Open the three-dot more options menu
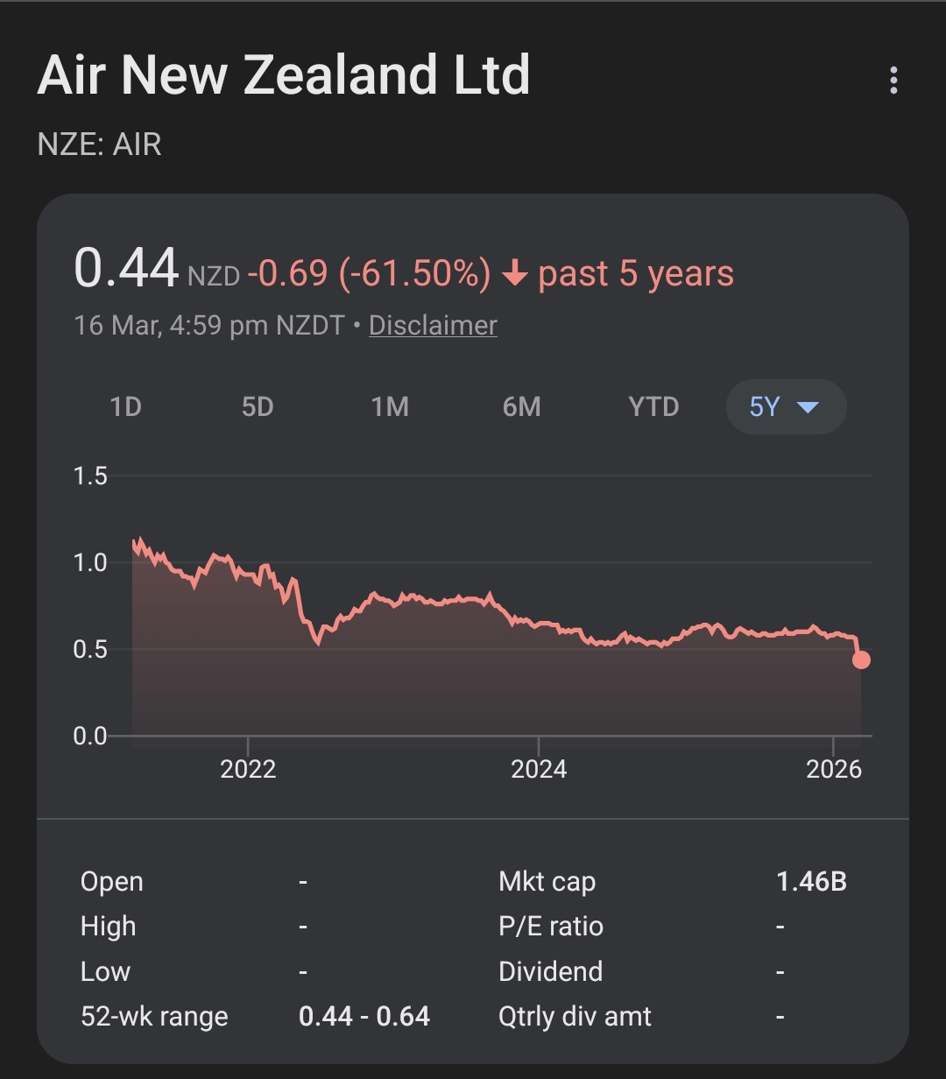Image resolution: width=946 pixels, height=1079 pixels. [893, 80]
